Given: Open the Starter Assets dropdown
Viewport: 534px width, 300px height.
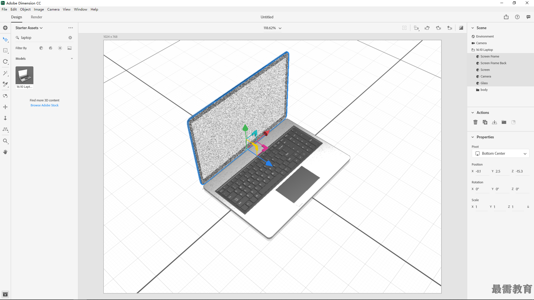Looking at the screenshot, I should click(x=29, y=28).
